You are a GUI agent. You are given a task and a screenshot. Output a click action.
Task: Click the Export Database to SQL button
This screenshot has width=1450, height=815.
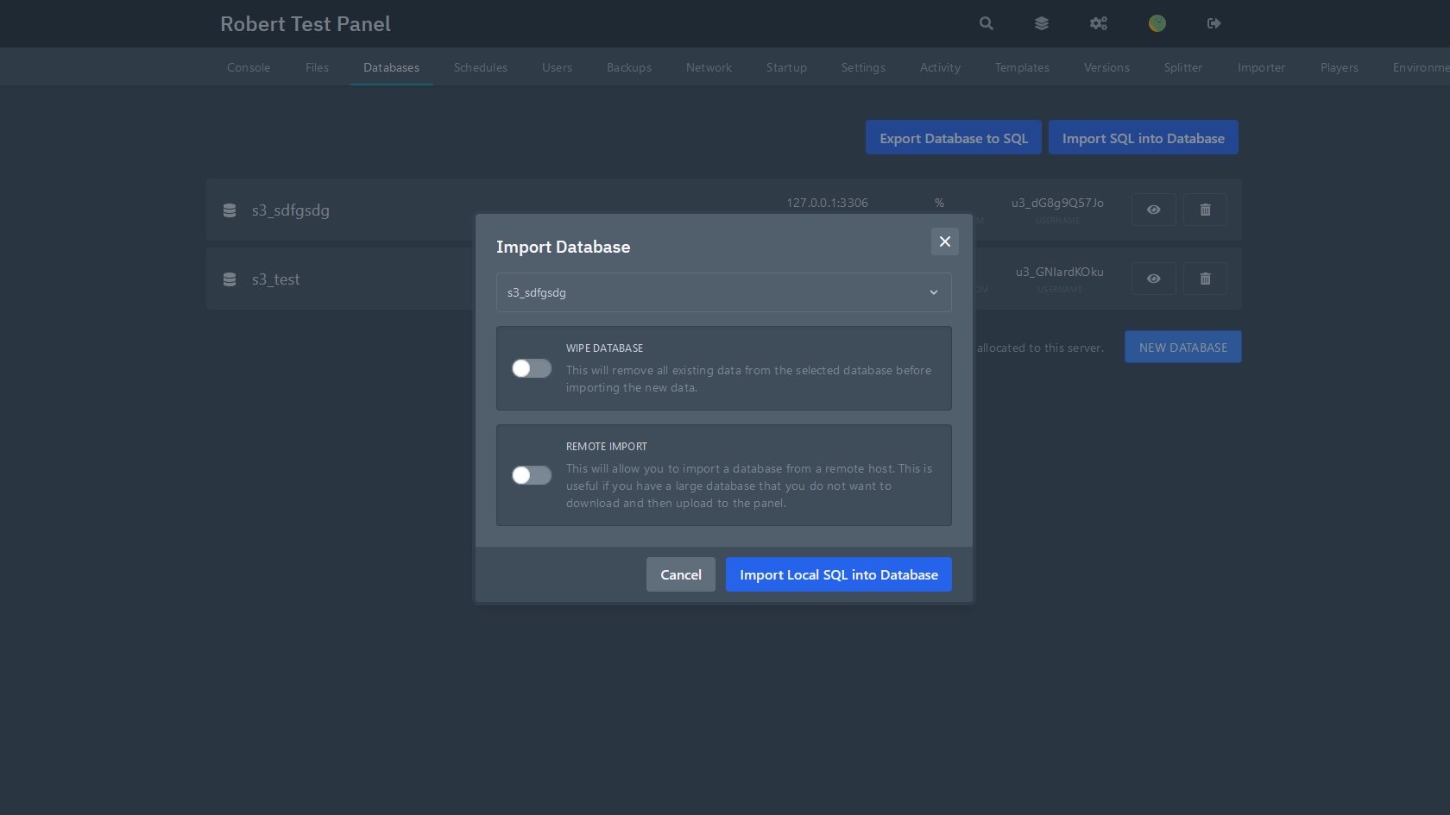(x=953, y=138)
